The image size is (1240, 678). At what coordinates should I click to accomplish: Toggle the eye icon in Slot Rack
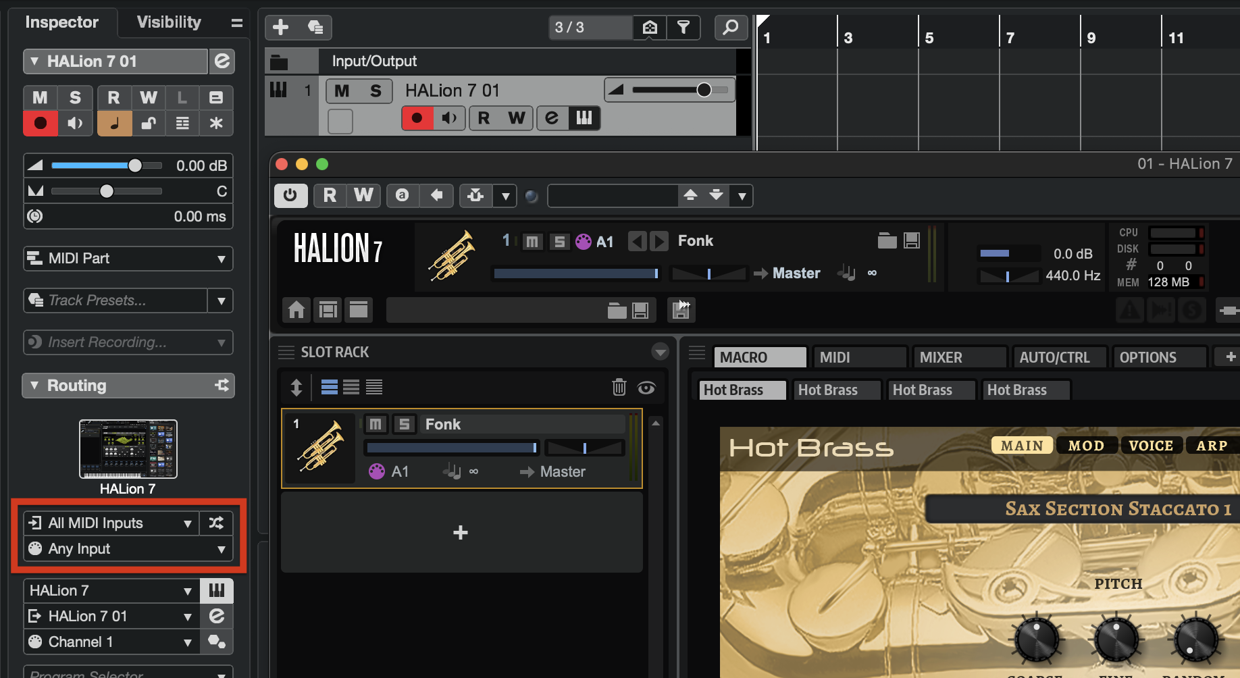coord(646,388)
